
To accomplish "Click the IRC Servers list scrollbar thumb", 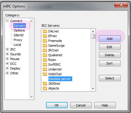I will tap(93, 36).
